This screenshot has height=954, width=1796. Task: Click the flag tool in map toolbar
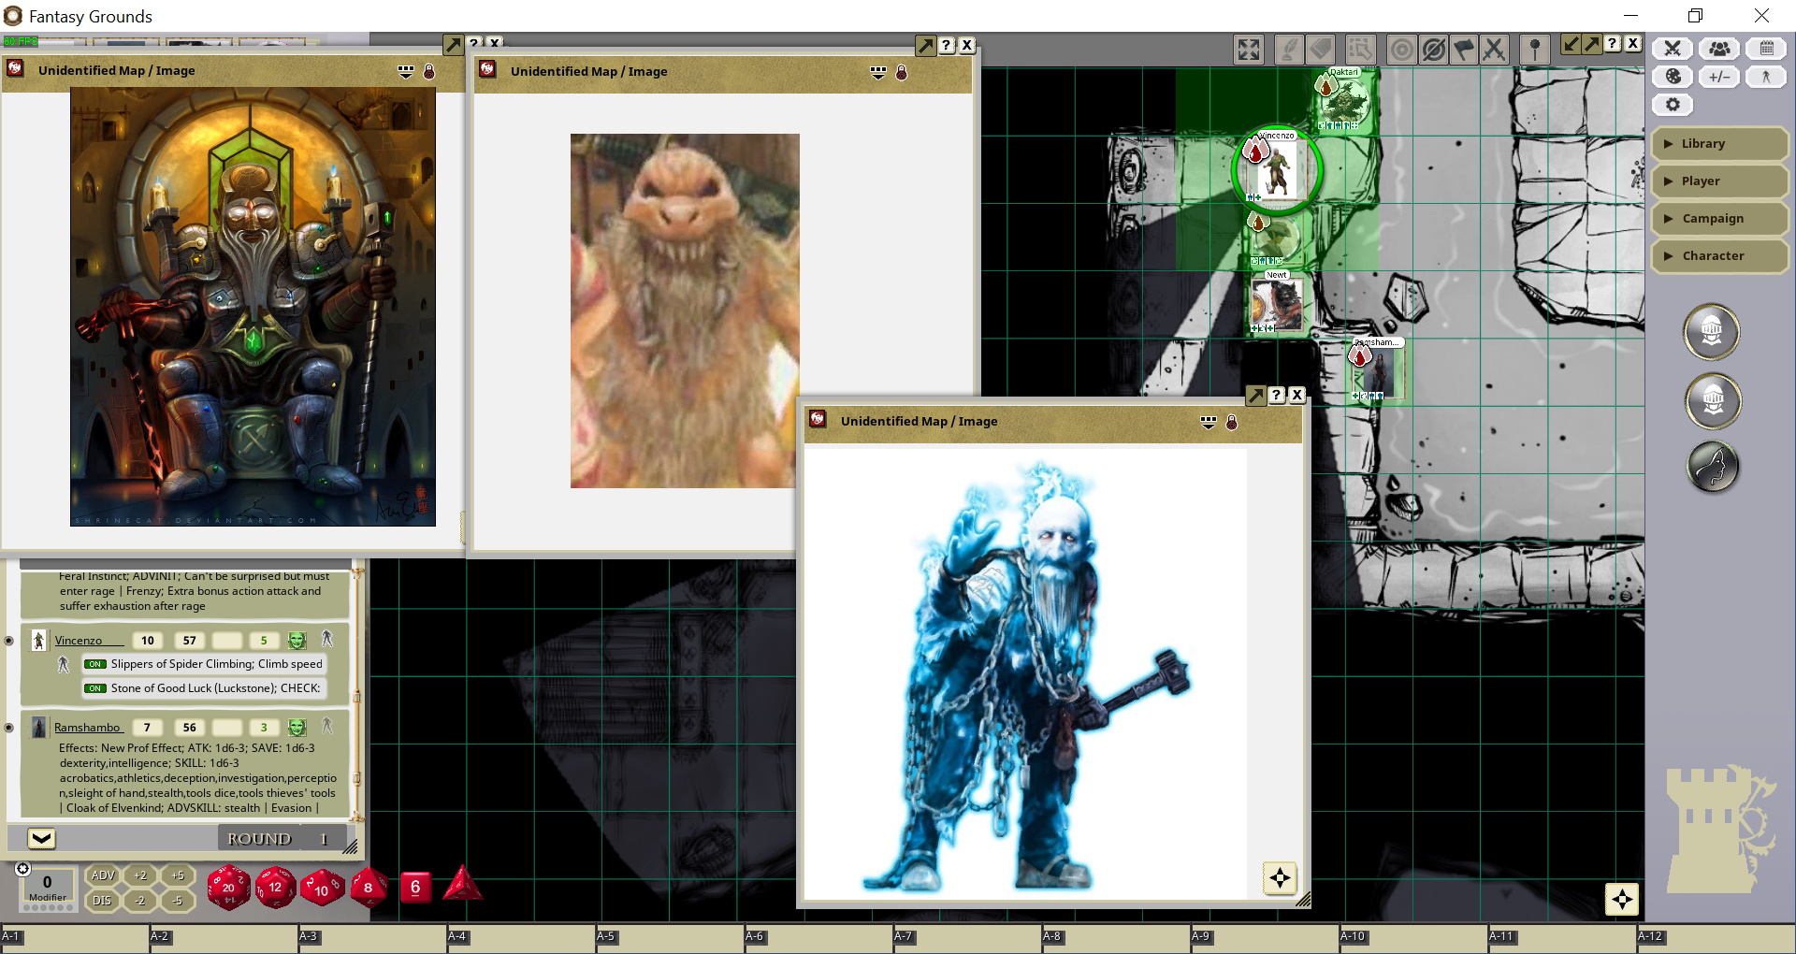click(x=1464, y=50)
